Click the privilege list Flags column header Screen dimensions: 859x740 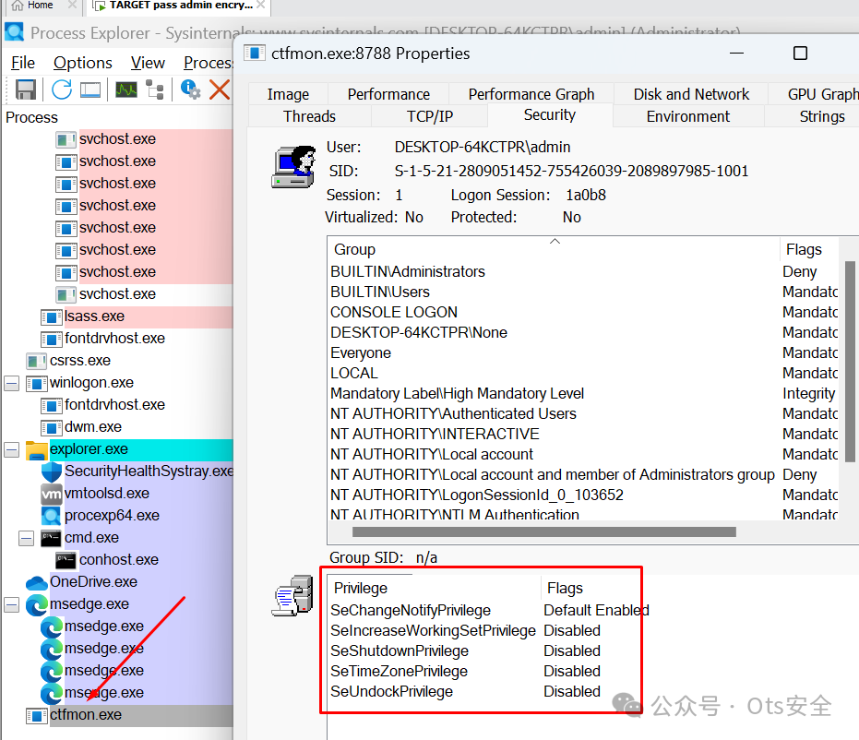click(x=565, y=589)
